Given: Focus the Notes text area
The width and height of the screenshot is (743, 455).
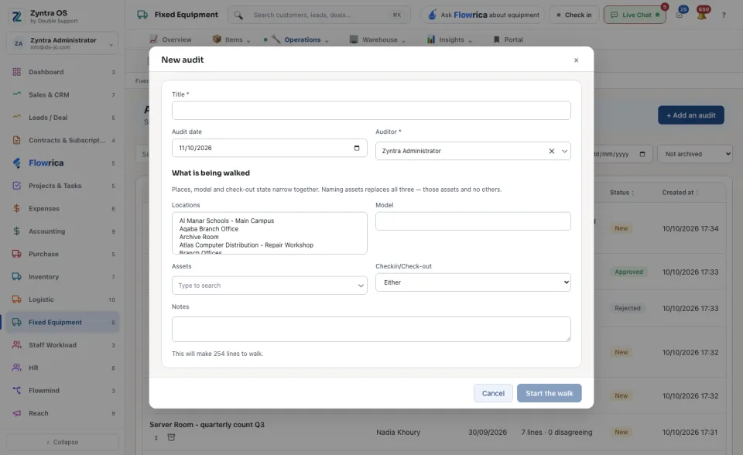Looking at the screenshot, I should click(371, 329).
